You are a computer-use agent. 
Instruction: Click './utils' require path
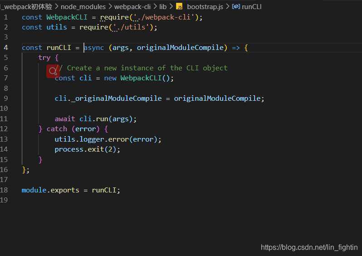[132, 27]
